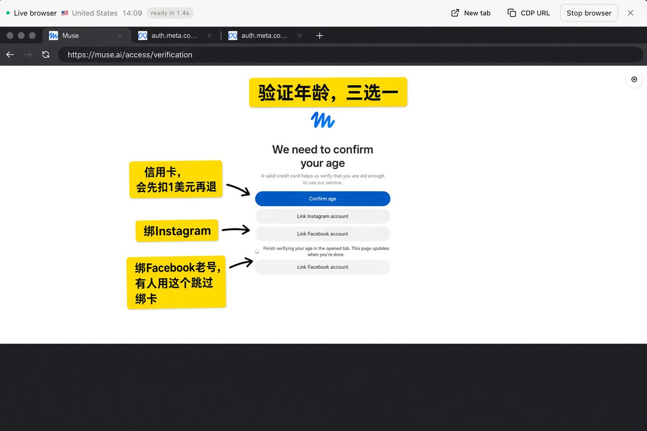The height and width of the screenshot is (431, 647).
Task: Click the Meta favicon in the third tab
Action: point(233,36)
